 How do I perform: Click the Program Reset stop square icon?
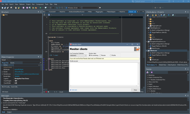coord(53,8)
